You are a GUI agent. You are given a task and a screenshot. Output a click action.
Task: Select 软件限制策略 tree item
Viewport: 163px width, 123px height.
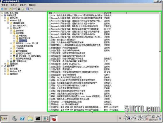click(22, 51)
